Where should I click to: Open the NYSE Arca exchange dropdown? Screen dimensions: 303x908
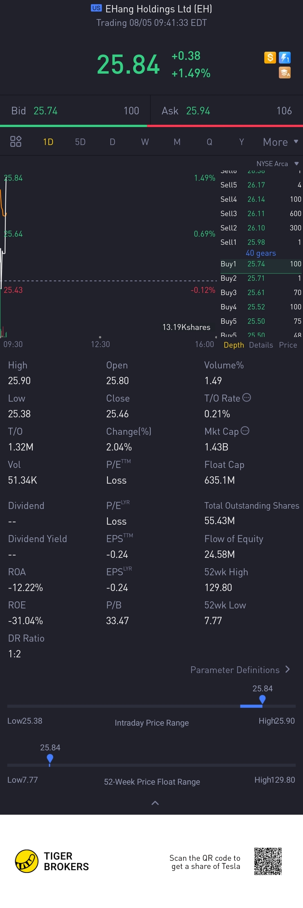pos(277,164)
